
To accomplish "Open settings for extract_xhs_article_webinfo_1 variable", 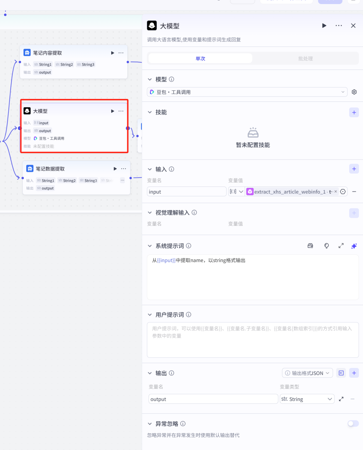I will click(x=342, y=192).
